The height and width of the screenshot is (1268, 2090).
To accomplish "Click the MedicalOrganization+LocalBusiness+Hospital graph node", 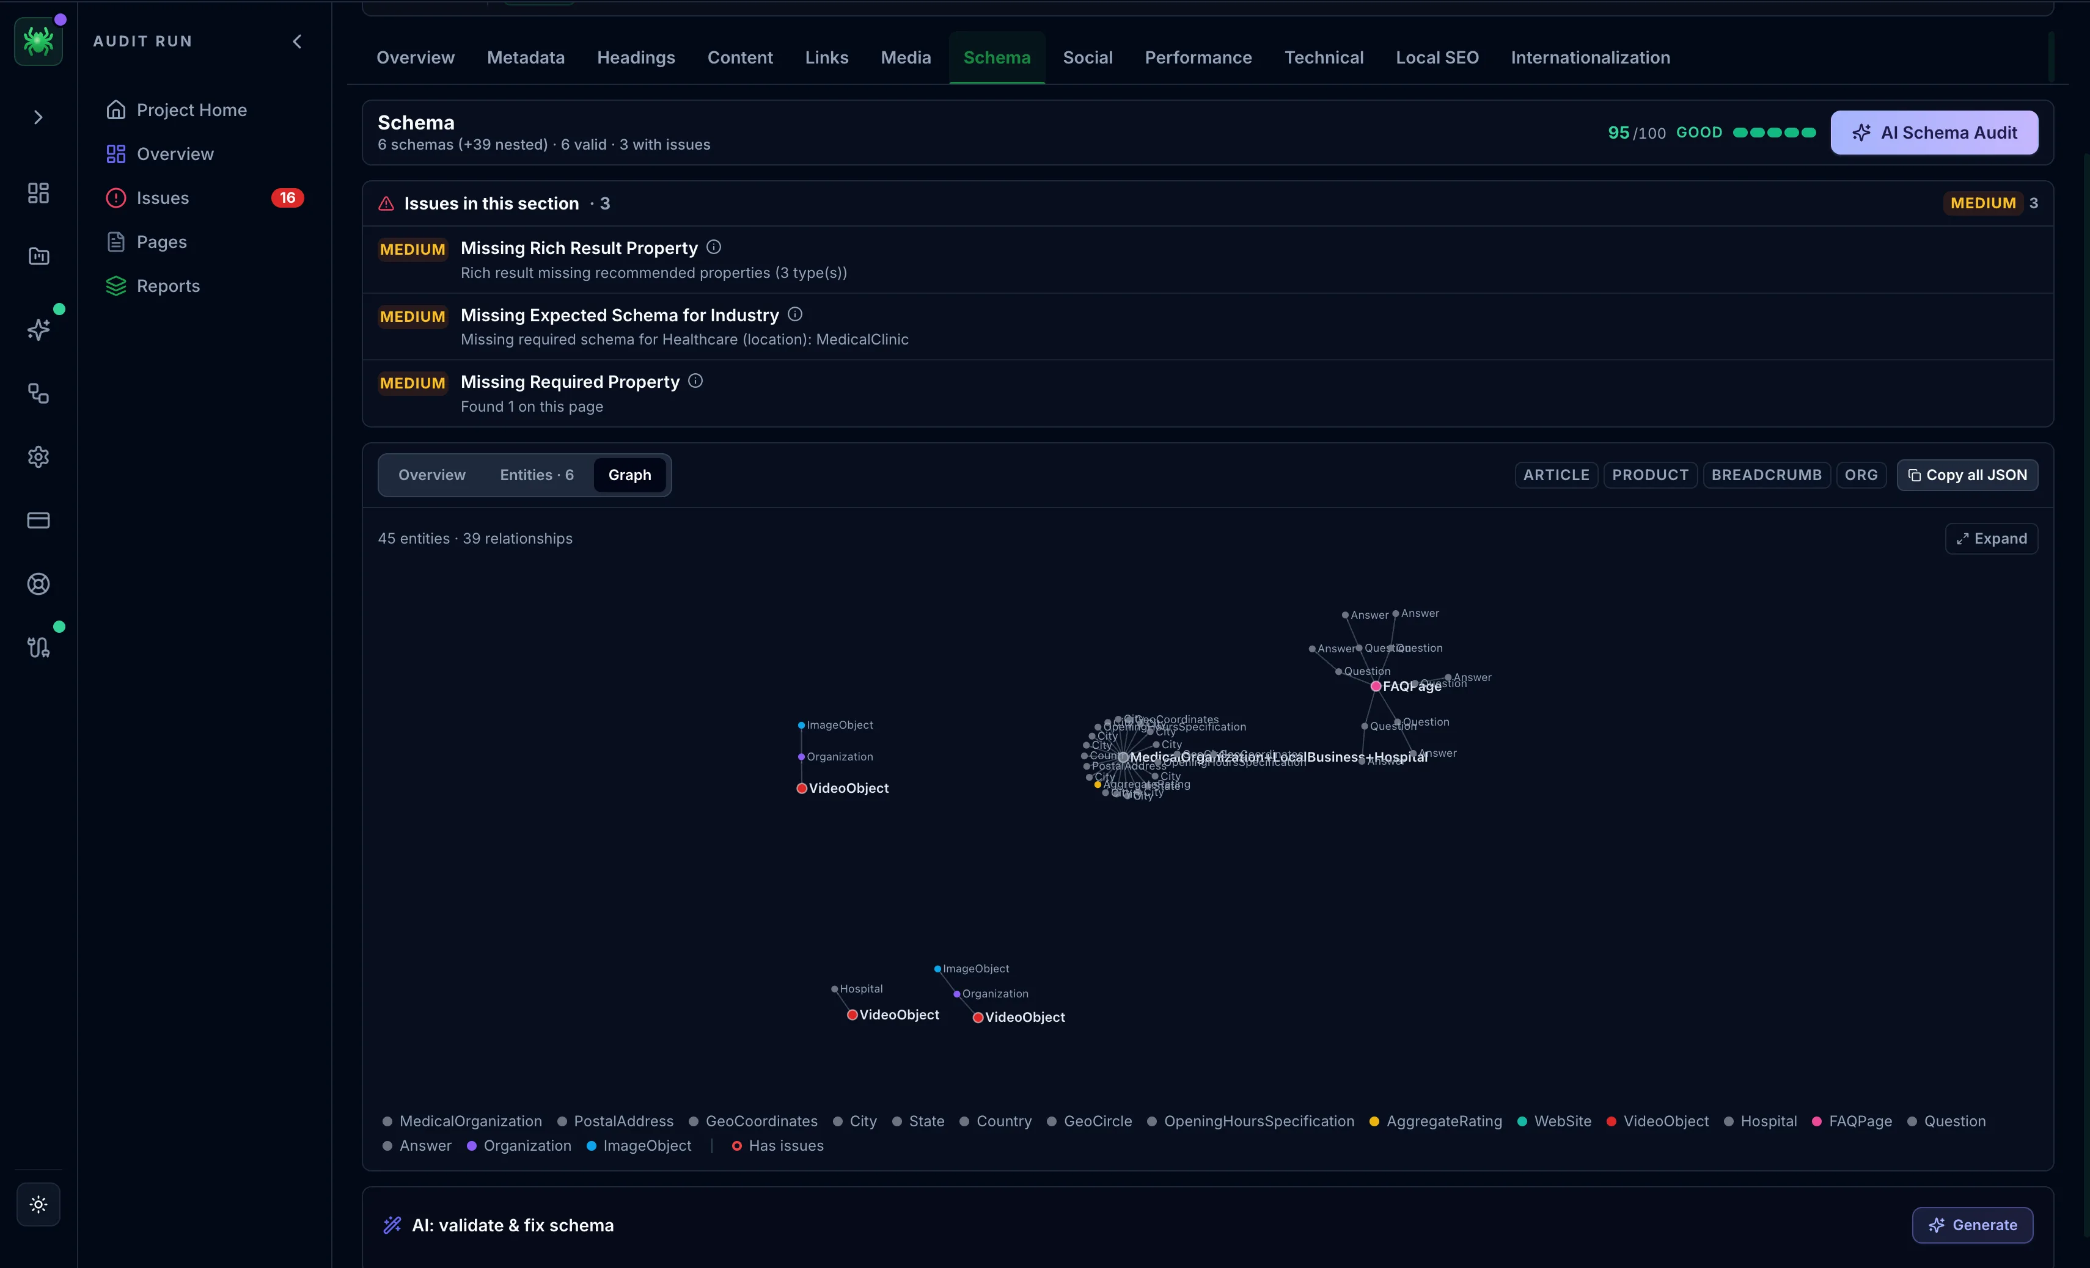I will (x=1123, y=757).
